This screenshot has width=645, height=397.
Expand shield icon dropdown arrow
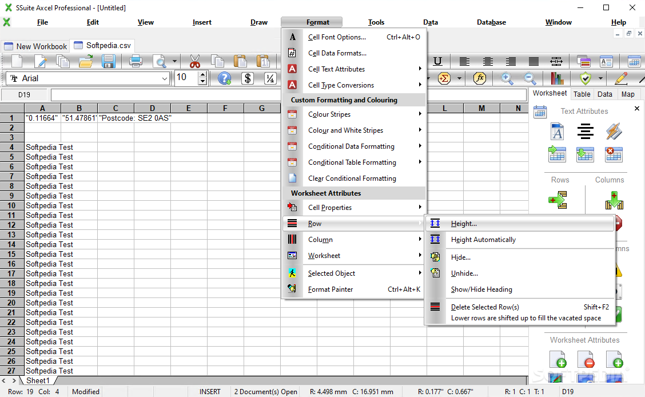[x=600, y=78]
